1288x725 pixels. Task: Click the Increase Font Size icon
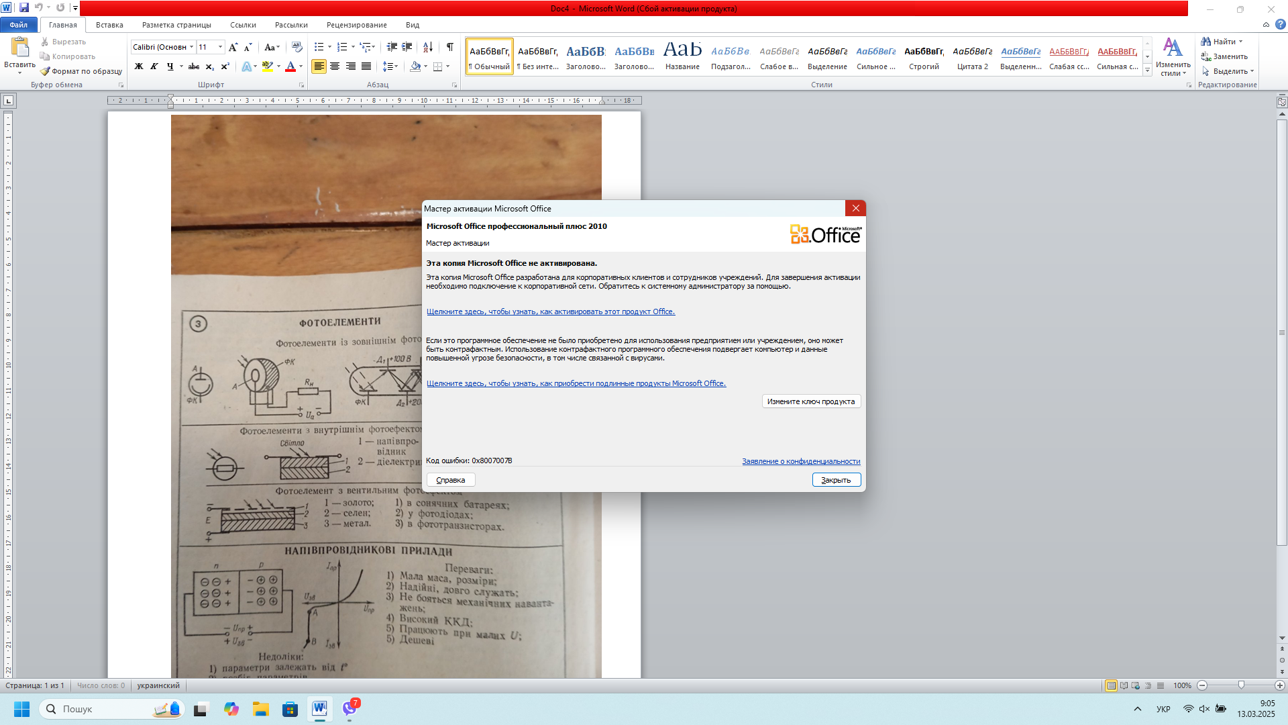[233, 47]
